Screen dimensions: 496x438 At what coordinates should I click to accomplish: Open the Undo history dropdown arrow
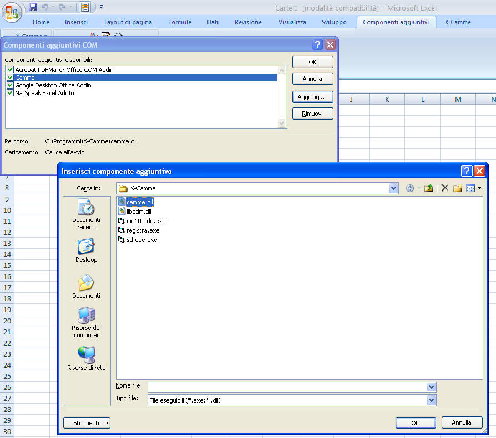coord(53,7)
